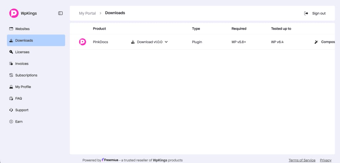This screenshot has width=340, height=163.
Task: Select Downloads in the sidebar
Action: [36, 40]
